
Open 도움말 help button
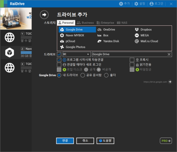click(x=105, y=141)
